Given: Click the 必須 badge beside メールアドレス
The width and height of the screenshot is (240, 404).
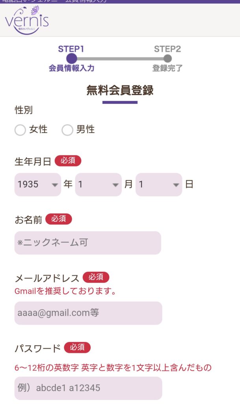Looking at the screenshot, I should pyautogui.click(x=96, y=277).
